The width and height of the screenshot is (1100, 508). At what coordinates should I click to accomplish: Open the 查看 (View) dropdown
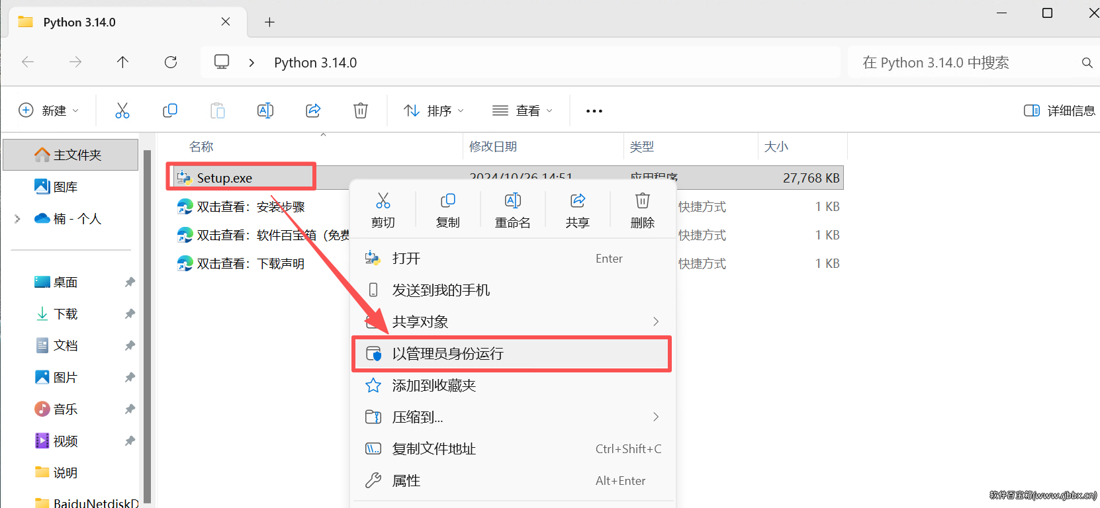pos(522,110)
